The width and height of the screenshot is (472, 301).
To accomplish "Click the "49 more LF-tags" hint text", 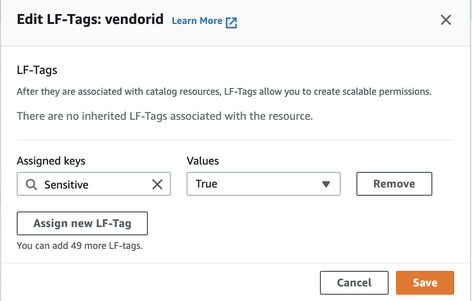I will coord(80,245).
